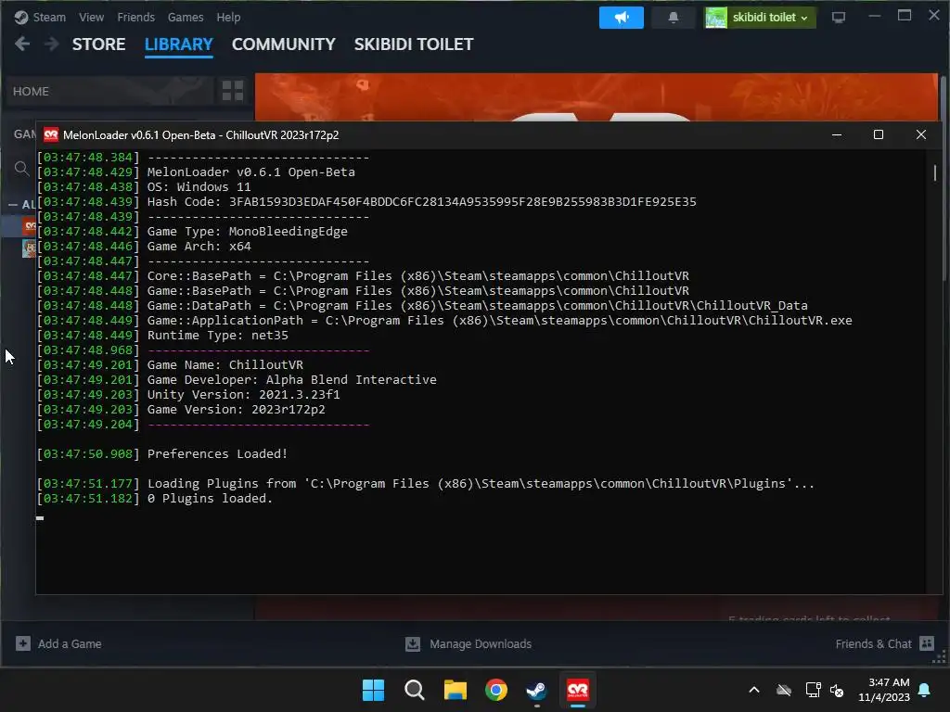Open the Help menu

(x=228, y=17)
